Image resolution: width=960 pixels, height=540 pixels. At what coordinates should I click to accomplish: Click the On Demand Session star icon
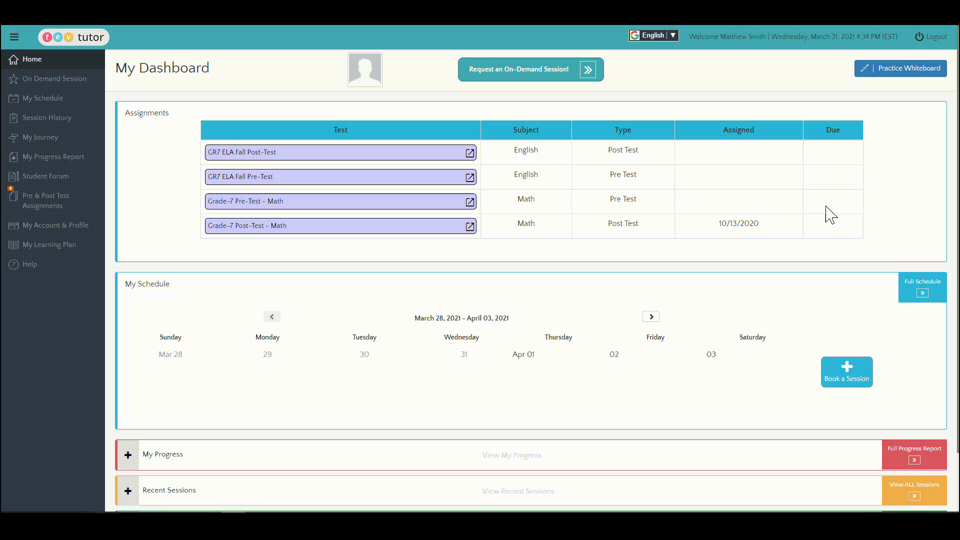[x=13, y=79]
